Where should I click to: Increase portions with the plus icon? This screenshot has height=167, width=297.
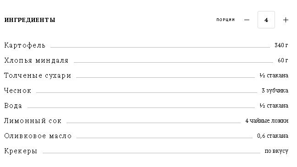286,20
